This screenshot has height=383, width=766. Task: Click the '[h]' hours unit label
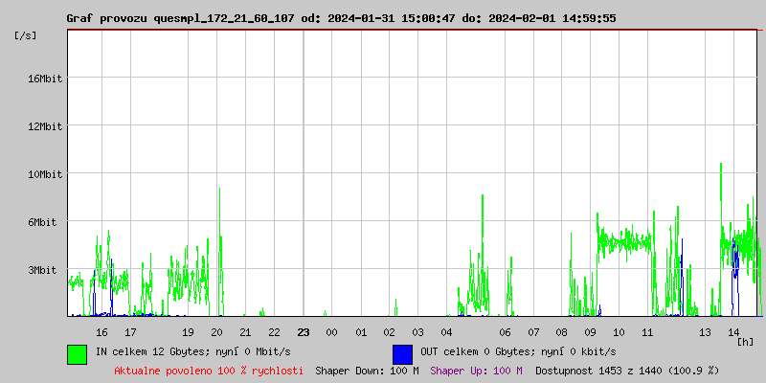pyautogui.click(x=746, y=342)
